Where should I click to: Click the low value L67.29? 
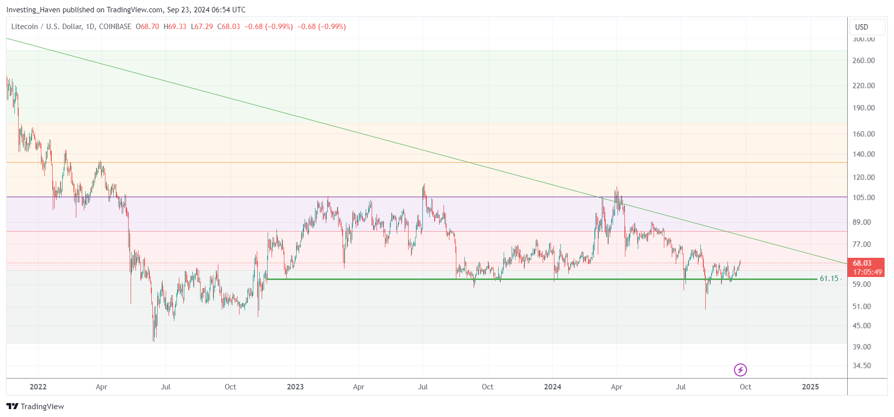click(x=202, y=27)
